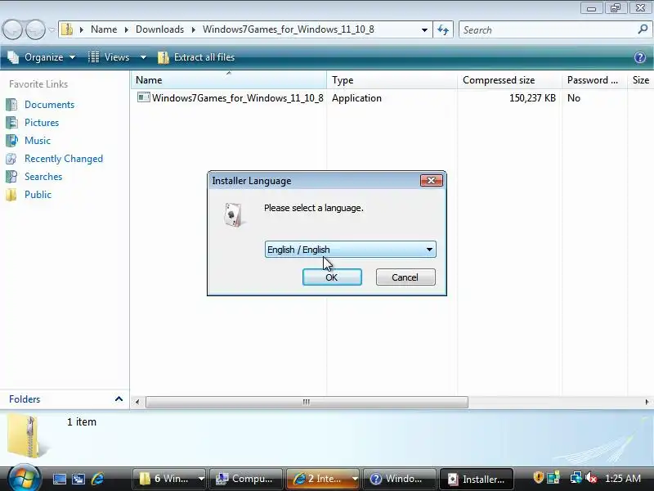Click the Music folder icon
The height and width of the screenshot is (491, 654).
11,140
